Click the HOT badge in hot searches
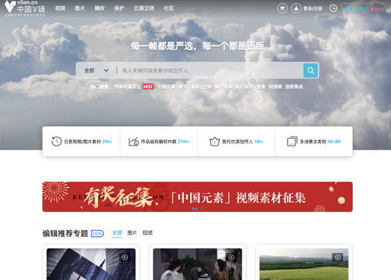The image size is (391, 280). click(148, 87)
